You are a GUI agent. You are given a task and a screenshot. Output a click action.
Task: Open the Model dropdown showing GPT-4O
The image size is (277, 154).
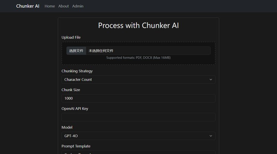(138, 136)
